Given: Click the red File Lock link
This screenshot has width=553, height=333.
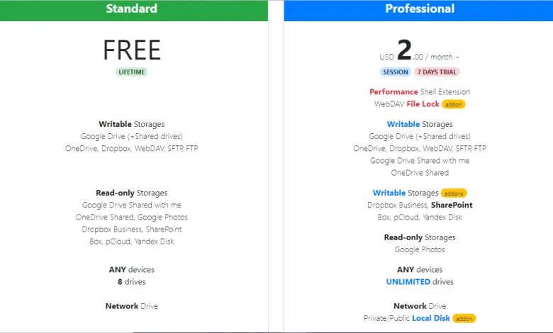Looking at the screenshot, I should [423, 104].
